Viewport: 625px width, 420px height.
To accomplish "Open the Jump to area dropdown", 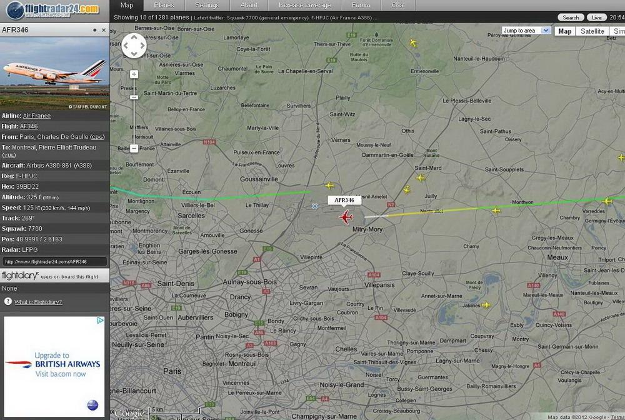I will 526,30.
